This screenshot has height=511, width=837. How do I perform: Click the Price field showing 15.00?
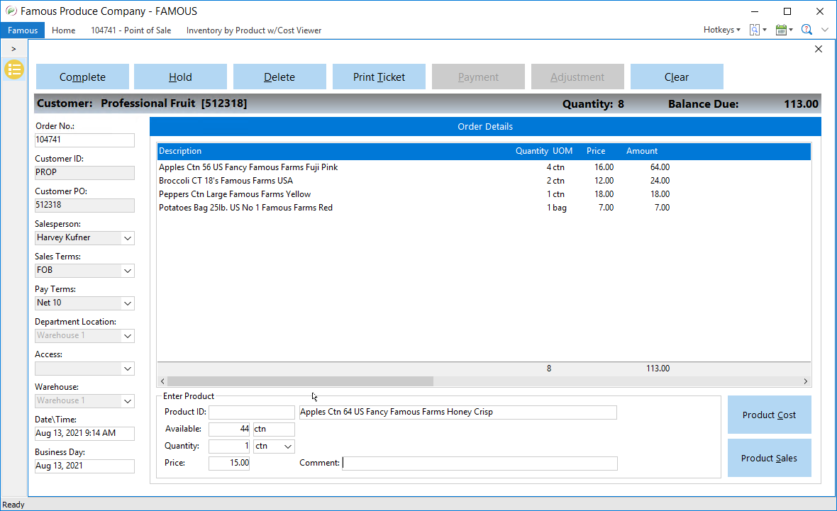[x=229, y=463]
